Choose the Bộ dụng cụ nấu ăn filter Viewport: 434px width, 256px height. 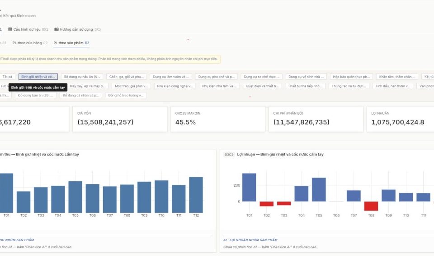[82, 77]
